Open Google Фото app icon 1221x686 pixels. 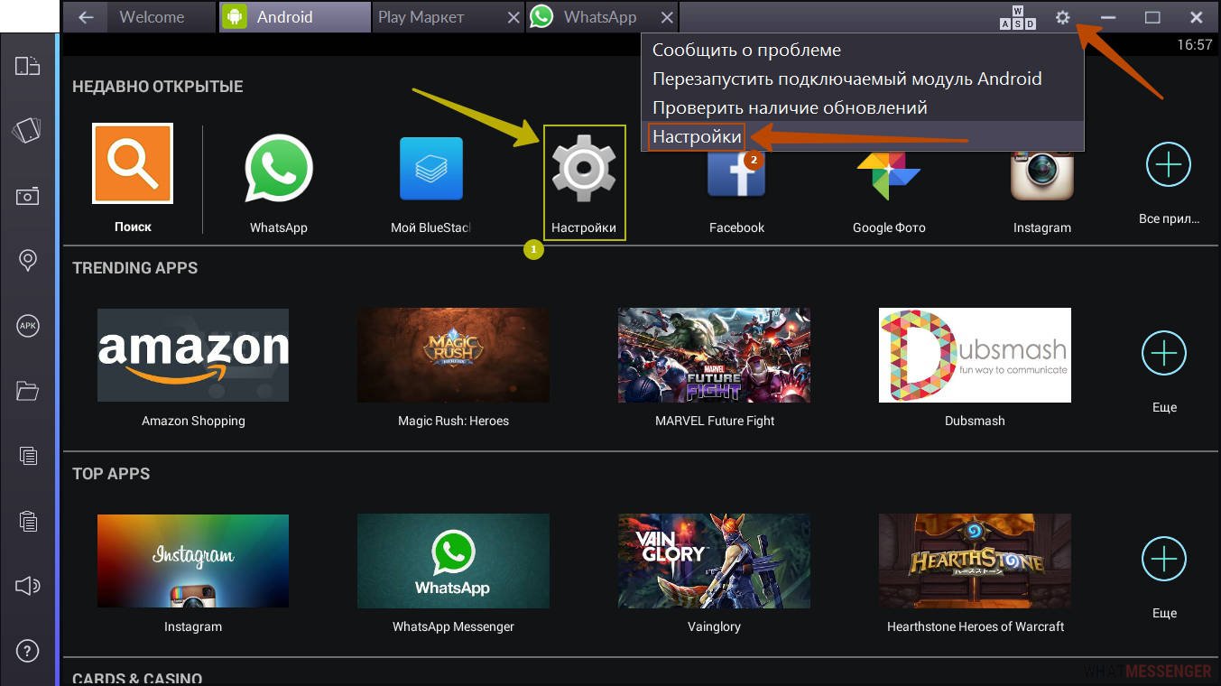(x=889, y=171)
